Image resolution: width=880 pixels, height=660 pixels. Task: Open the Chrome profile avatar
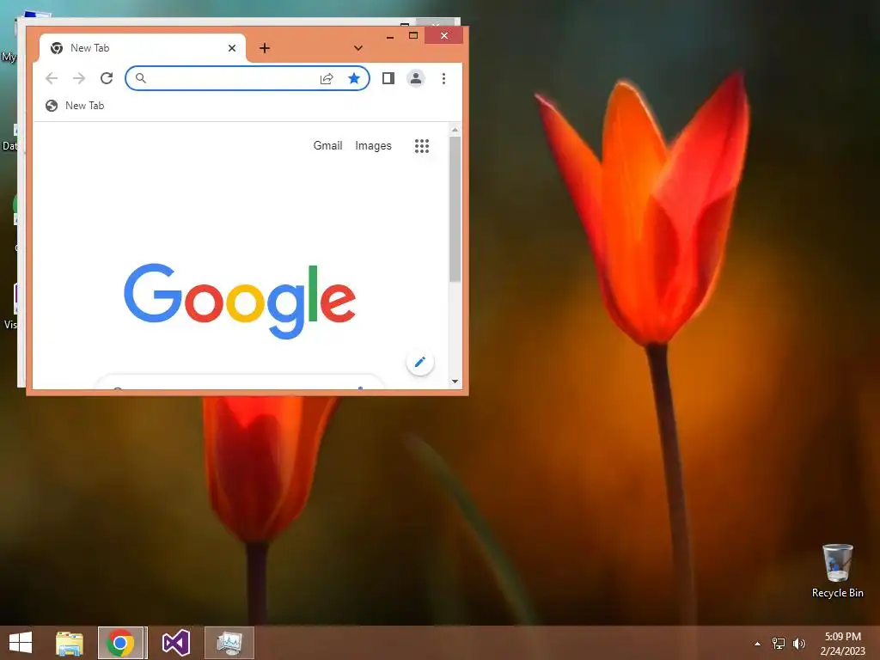pyautogui.click(x=416, y=78)
